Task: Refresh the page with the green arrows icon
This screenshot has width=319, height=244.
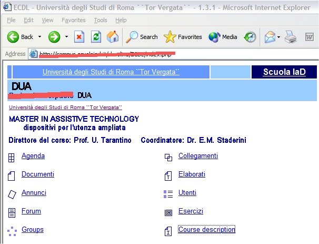Action: click(x=96, y=37)
